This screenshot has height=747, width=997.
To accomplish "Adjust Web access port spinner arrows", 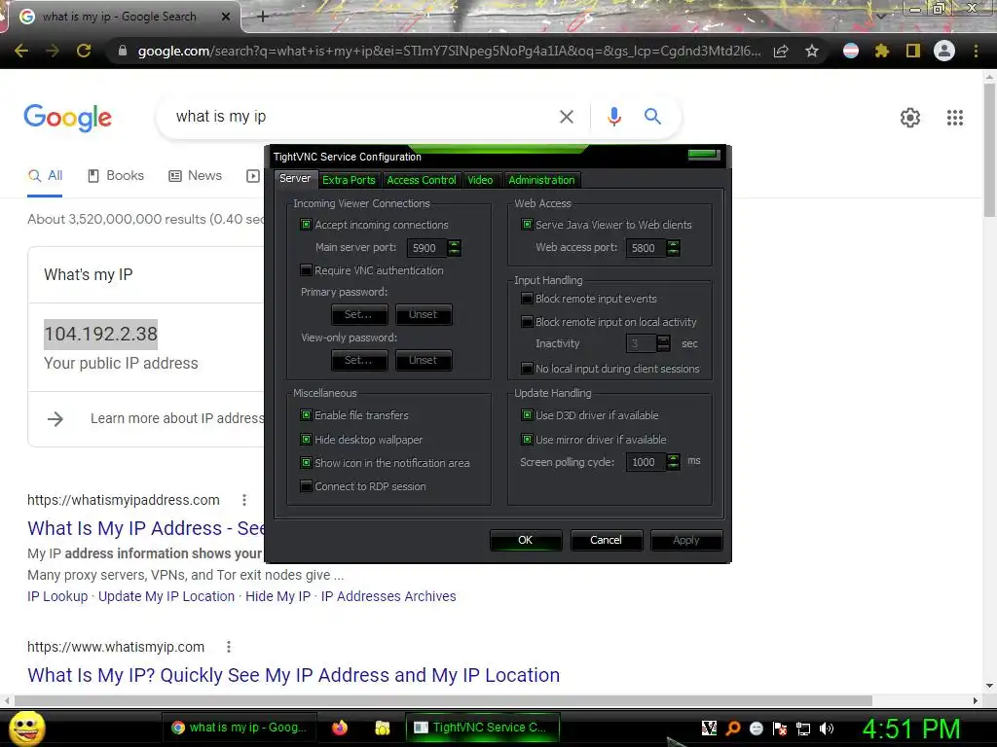I will [x=674, y=248].
